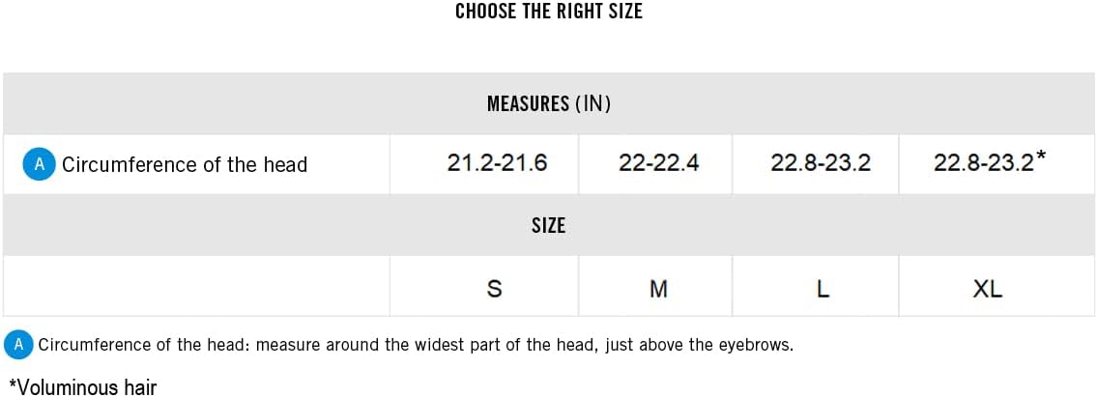Click the starred 22.8-23.2 measurement above XL
The image size is (1098, 397).
984,163
